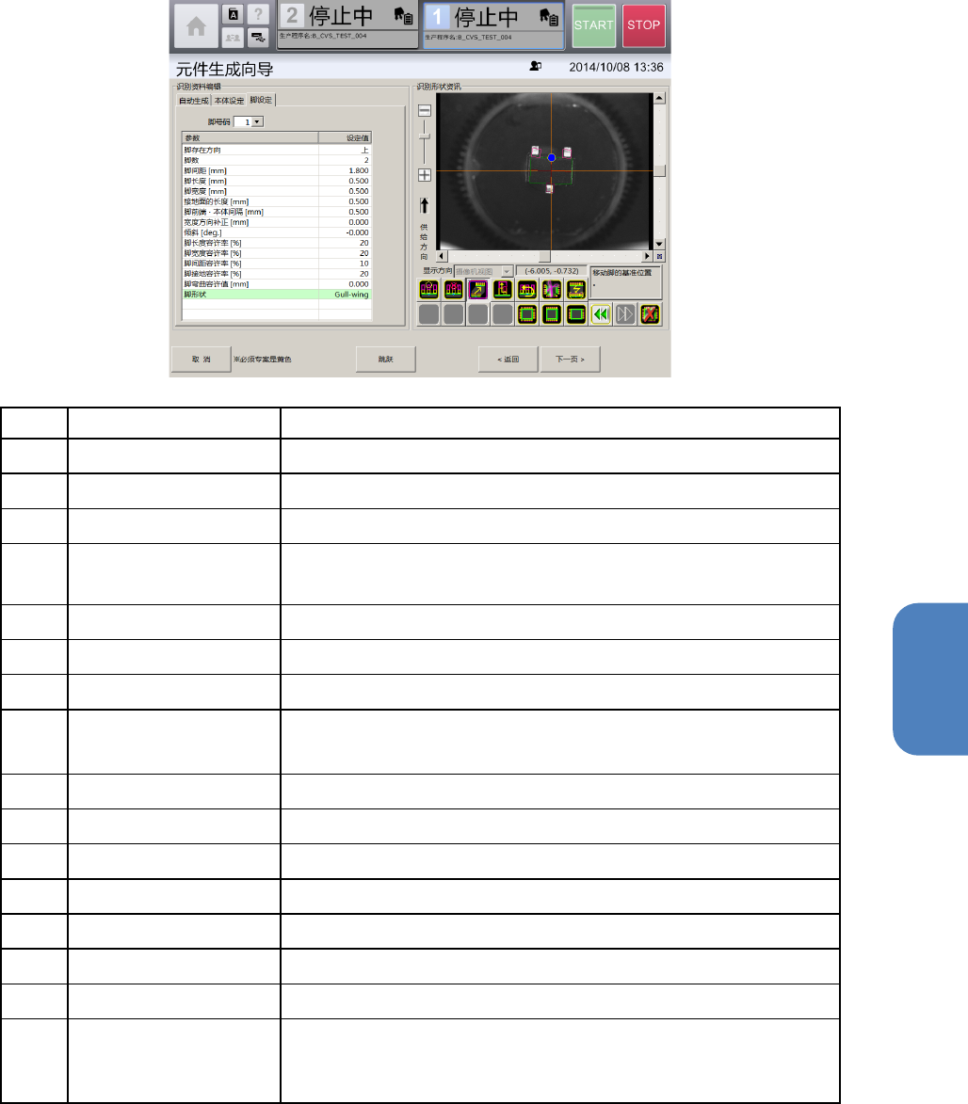Select the 脚长度 [mm] row
This screenshot has height=1104, width=968.
[x=276, y=181]
